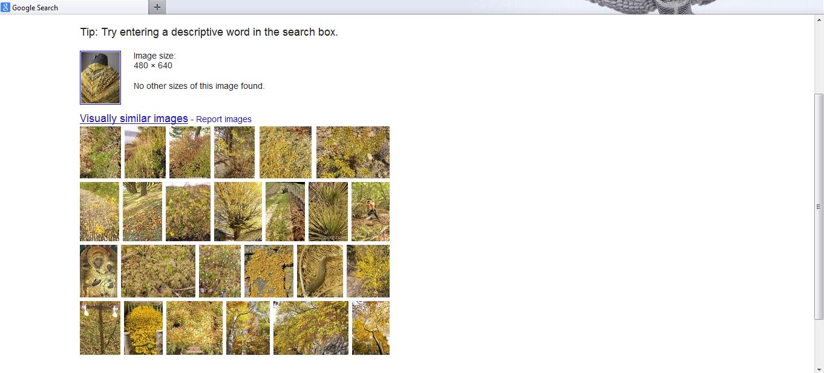824x373 pixels.
Task: Click the Google favicon on tab
Action: (x=5, y=7)
